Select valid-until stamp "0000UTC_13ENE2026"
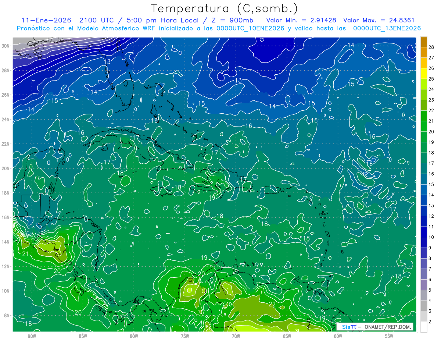 [387, 28]
